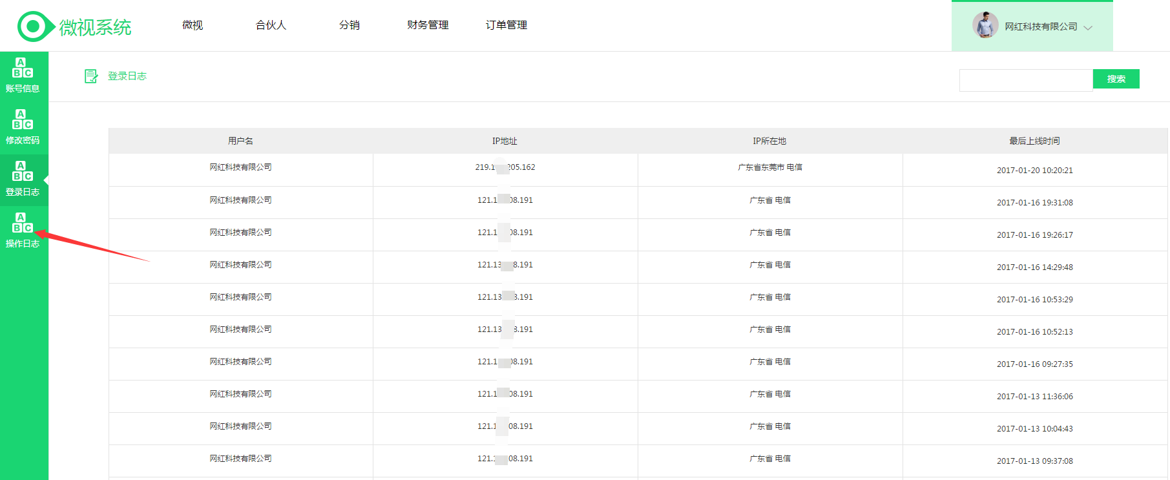Click the 用户名 column header
1170x480 pixels.
(240, 141)
